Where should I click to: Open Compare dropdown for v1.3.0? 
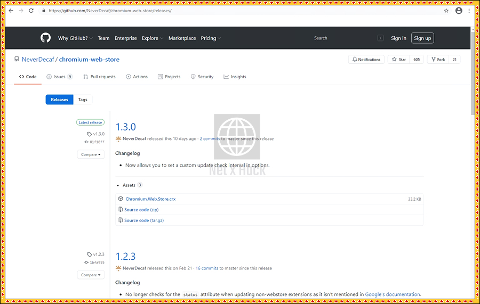91,154
